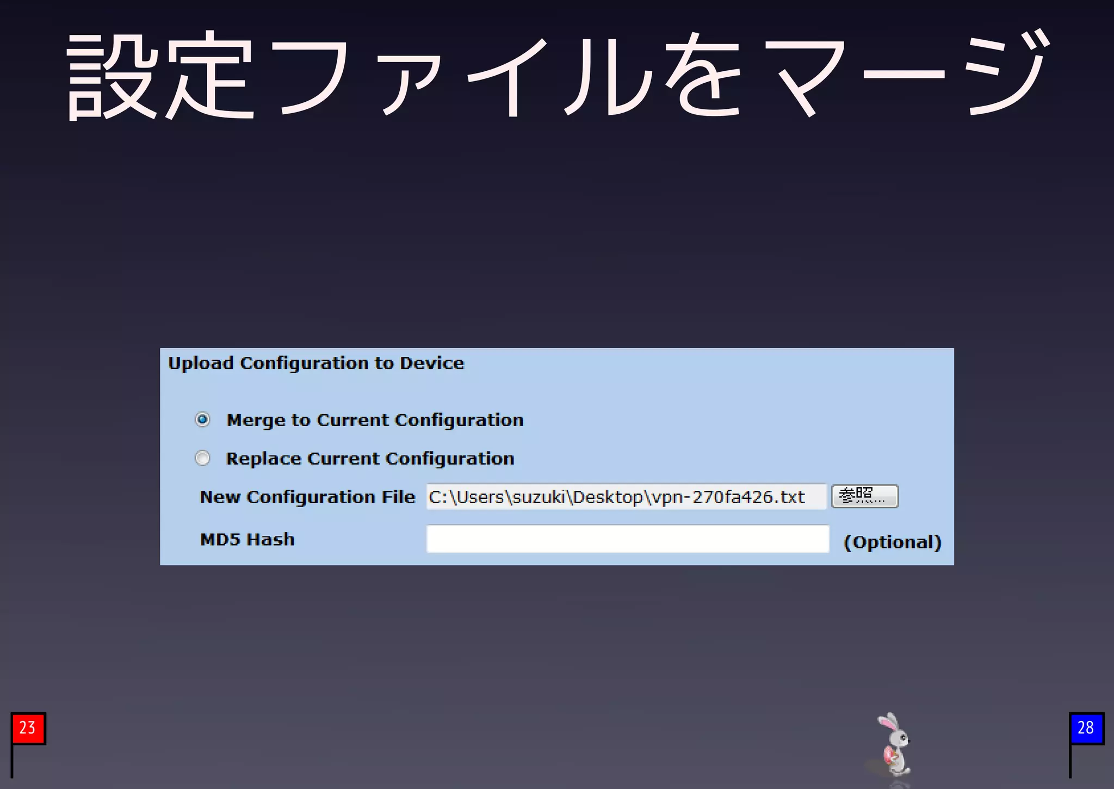This screenshot has width=1114, height=789.
Task: Click the red flag numbered 23
Action: [x=28, y=728]
